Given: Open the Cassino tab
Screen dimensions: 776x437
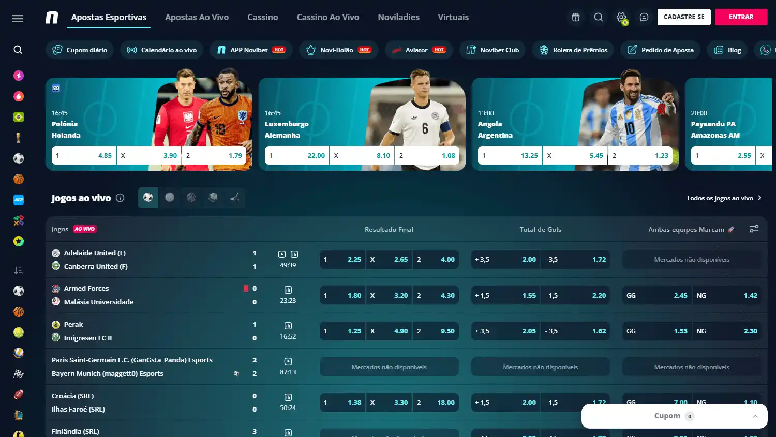Looking at the screenshot, I should 262,17.
